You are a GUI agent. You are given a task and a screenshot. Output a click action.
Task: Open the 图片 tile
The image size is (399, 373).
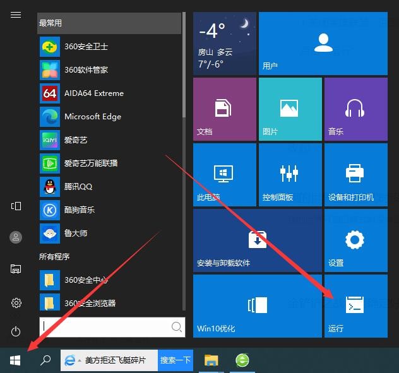click(290, 109)
